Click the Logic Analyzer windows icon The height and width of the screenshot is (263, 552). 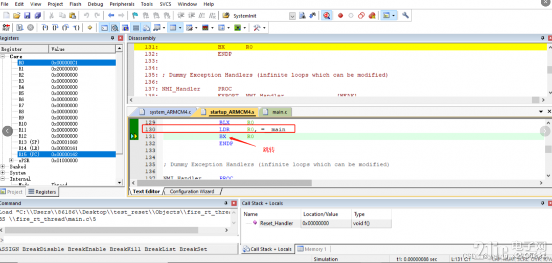point(205,28)
